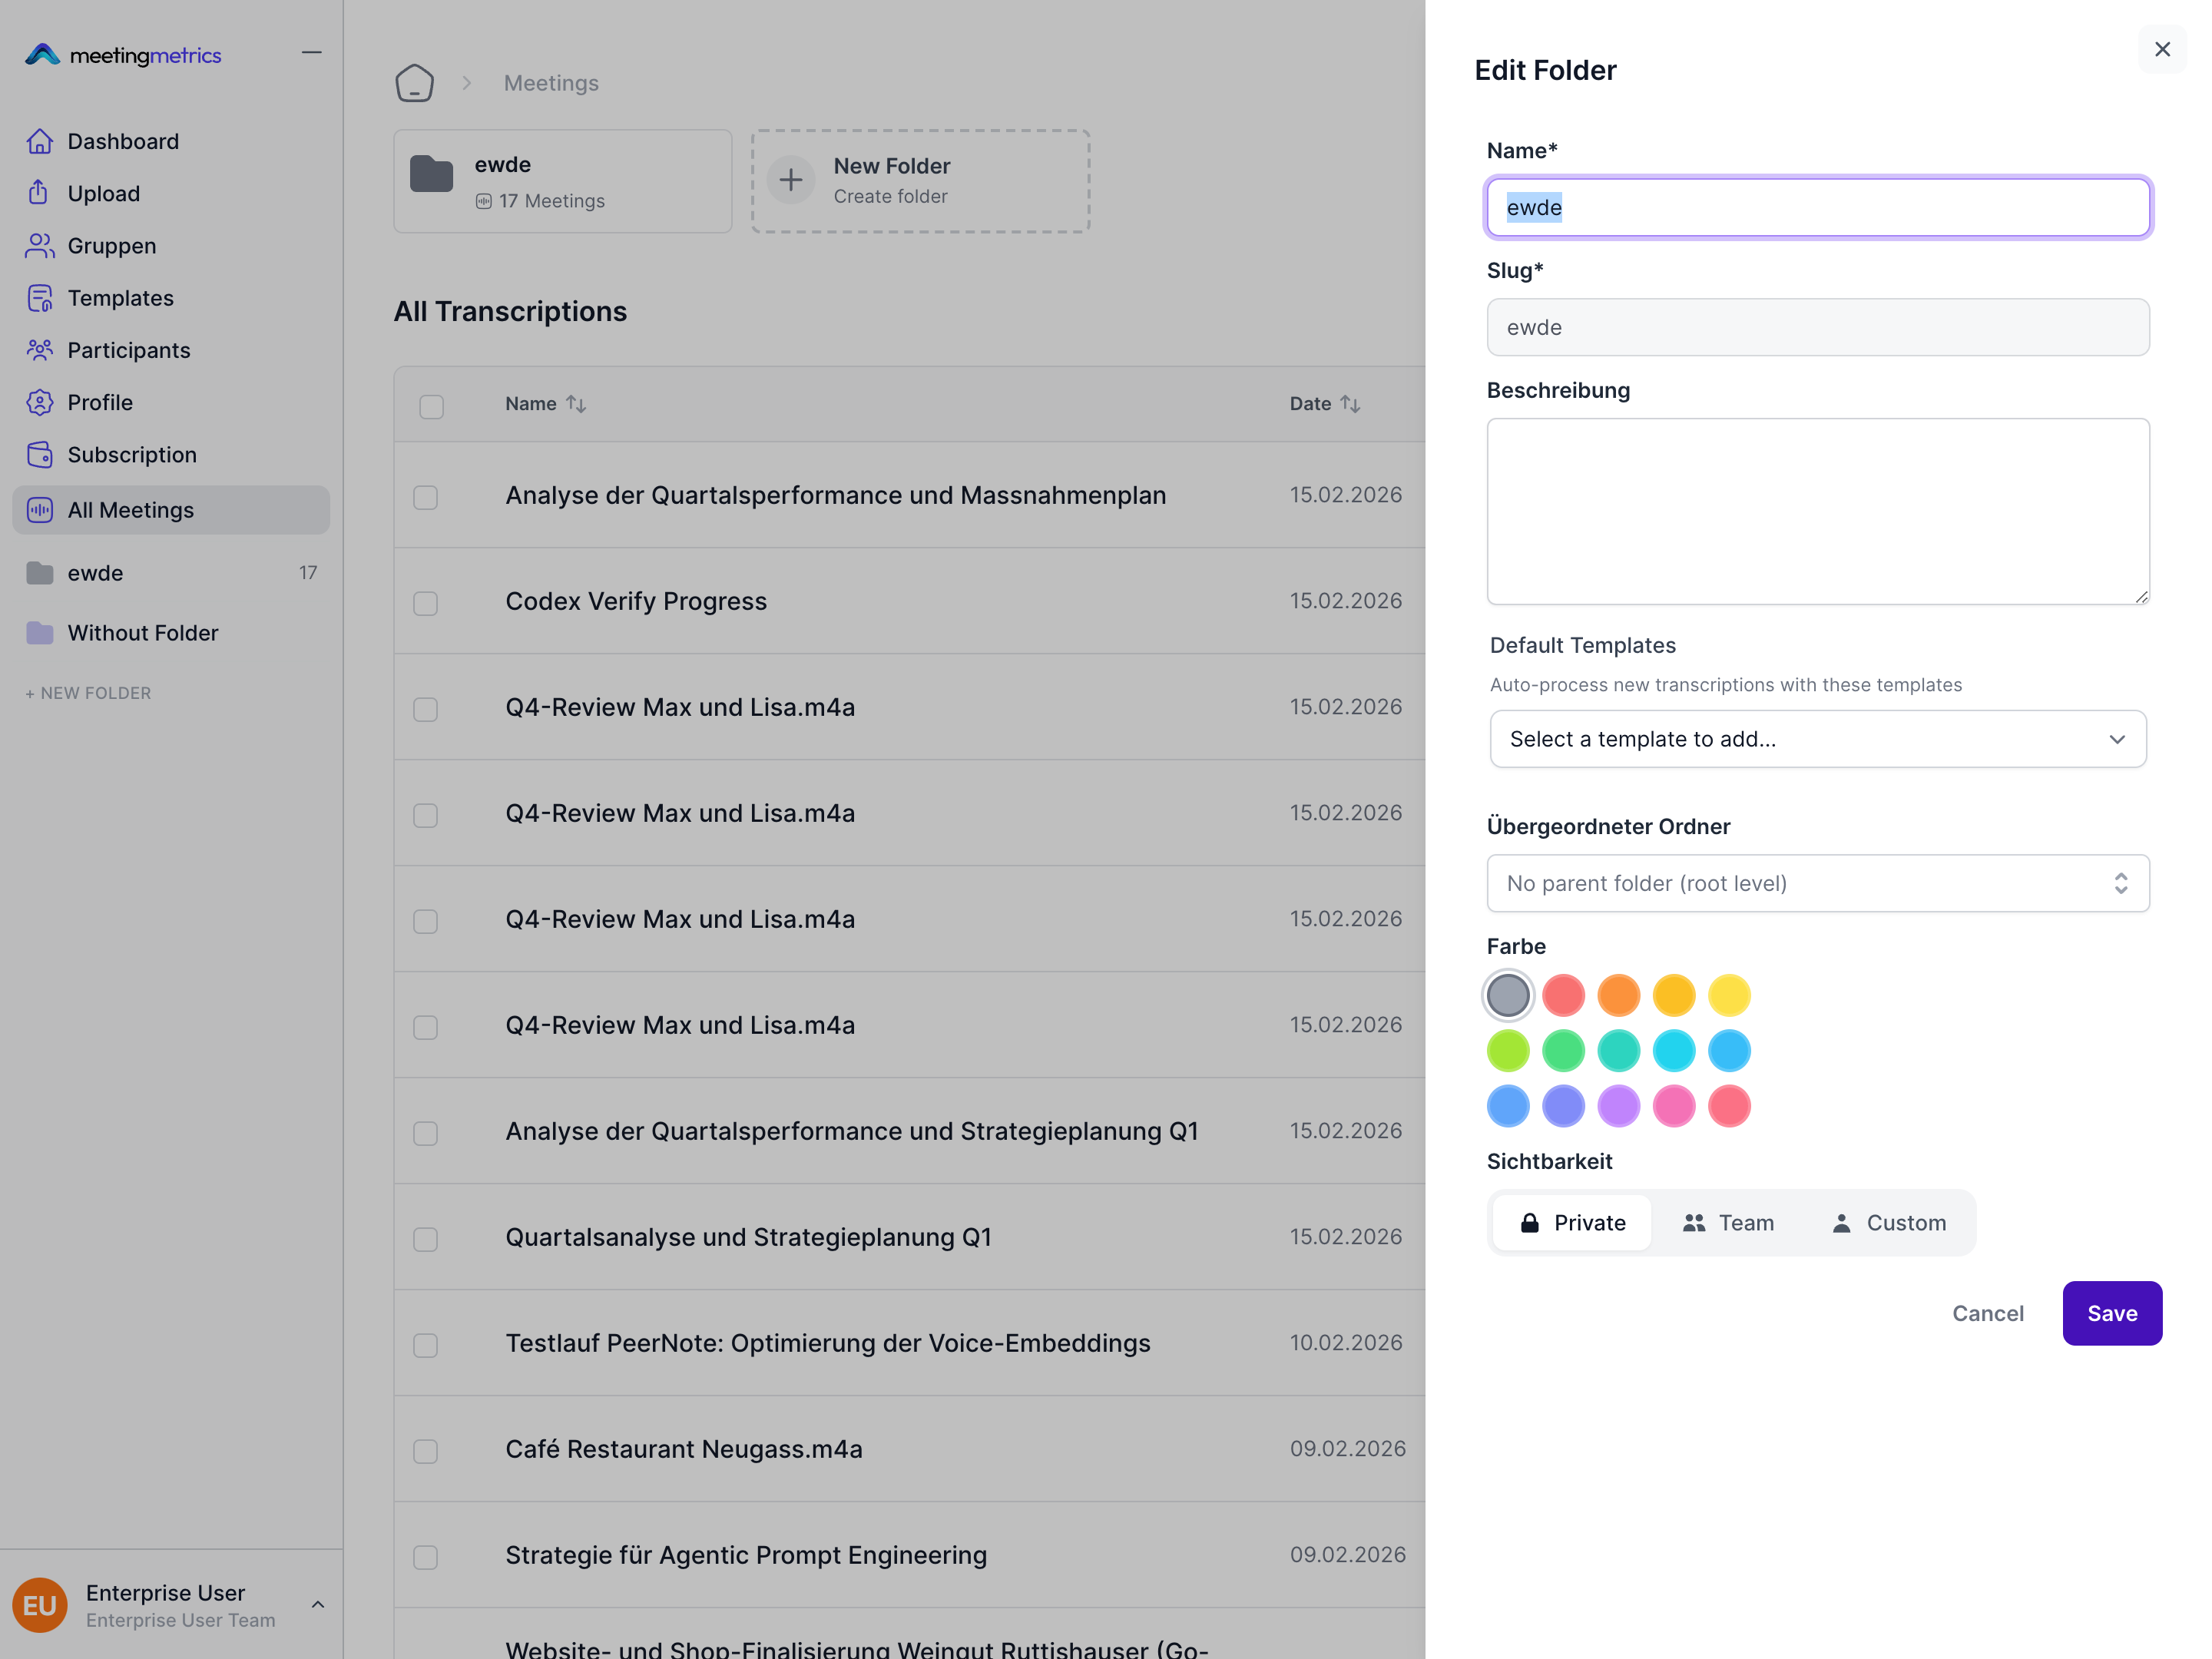Open Gruppen via its people icon

click(x=39, y=245)
